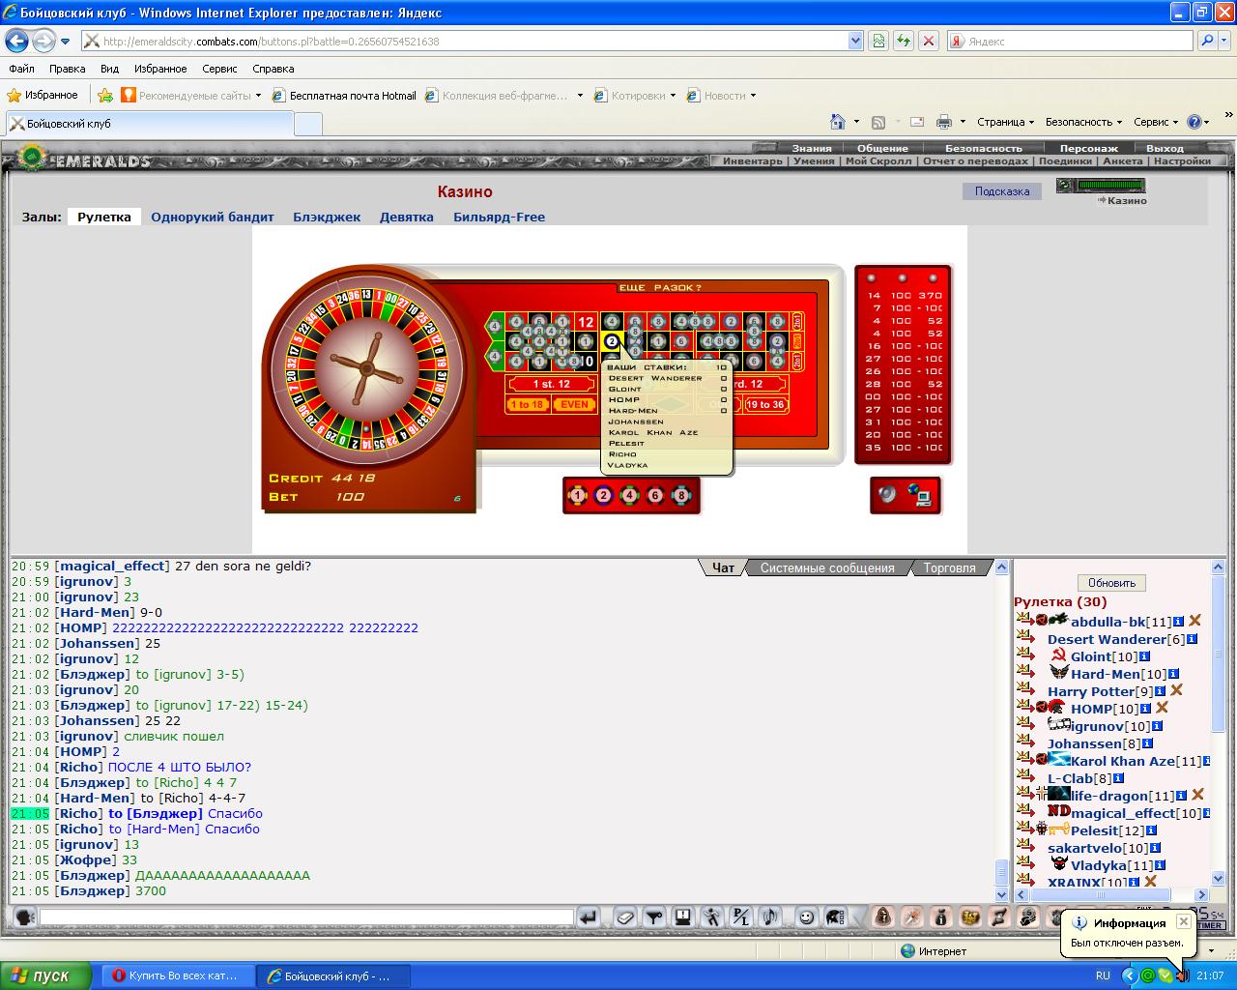The image size is (1237, 990).
Task: Click the IE Back navigation button
Action: [16, 41]
